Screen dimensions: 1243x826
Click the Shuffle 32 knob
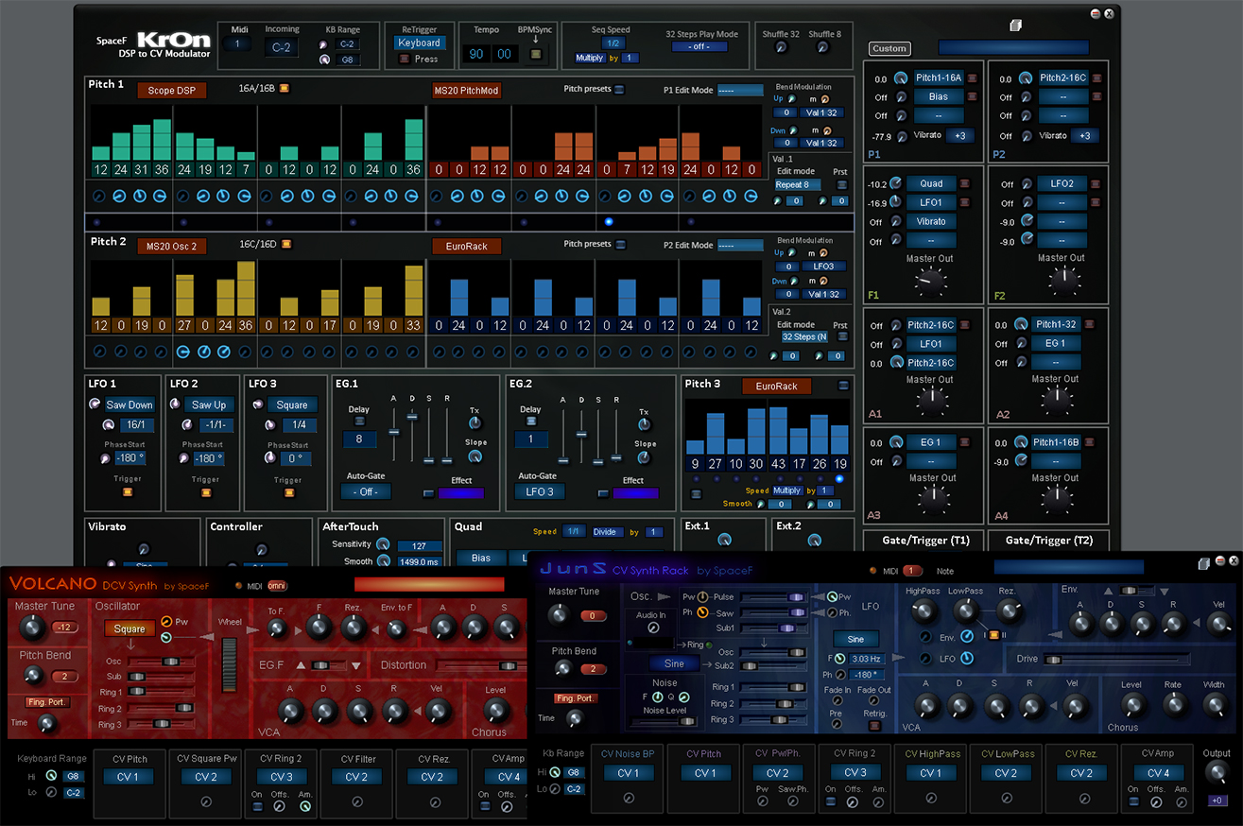[x=781, y=47]
